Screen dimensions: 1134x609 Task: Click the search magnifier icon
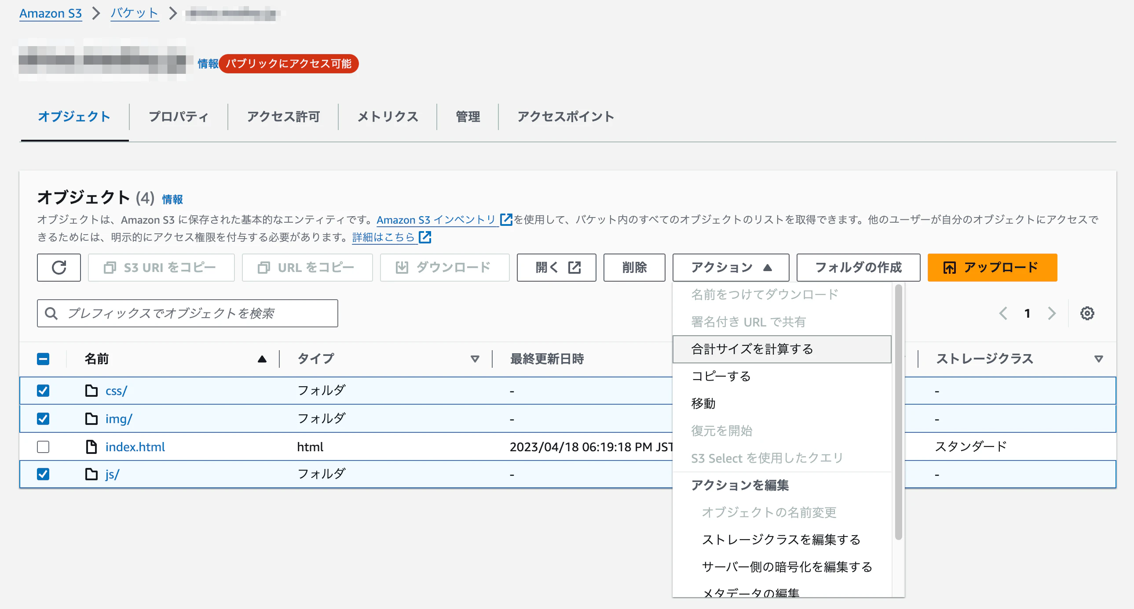pyautogui.click(x=51, y=313)
